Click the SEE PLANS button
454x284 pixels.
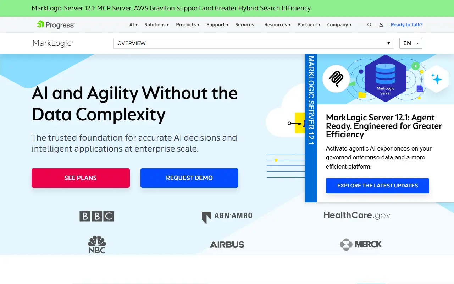81,178
